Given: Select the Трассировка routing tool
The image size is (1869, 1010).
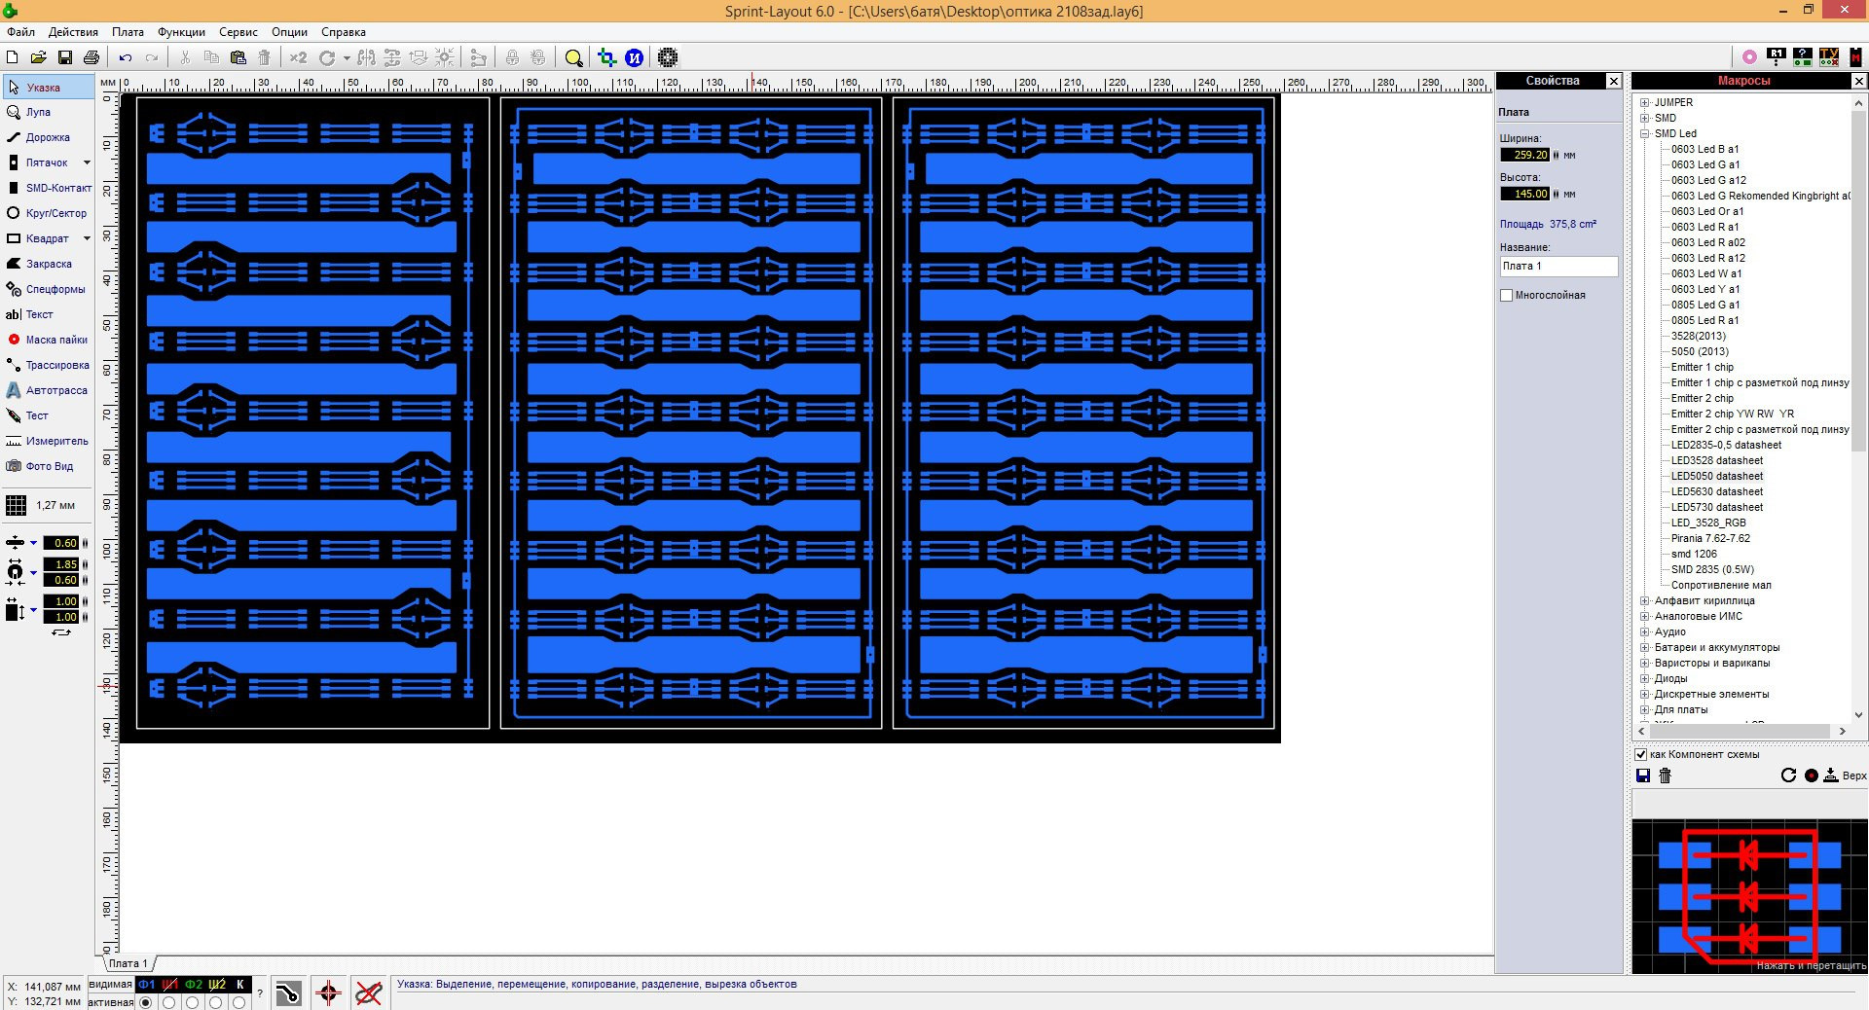Looking at the screenshot, I should 48,365.
